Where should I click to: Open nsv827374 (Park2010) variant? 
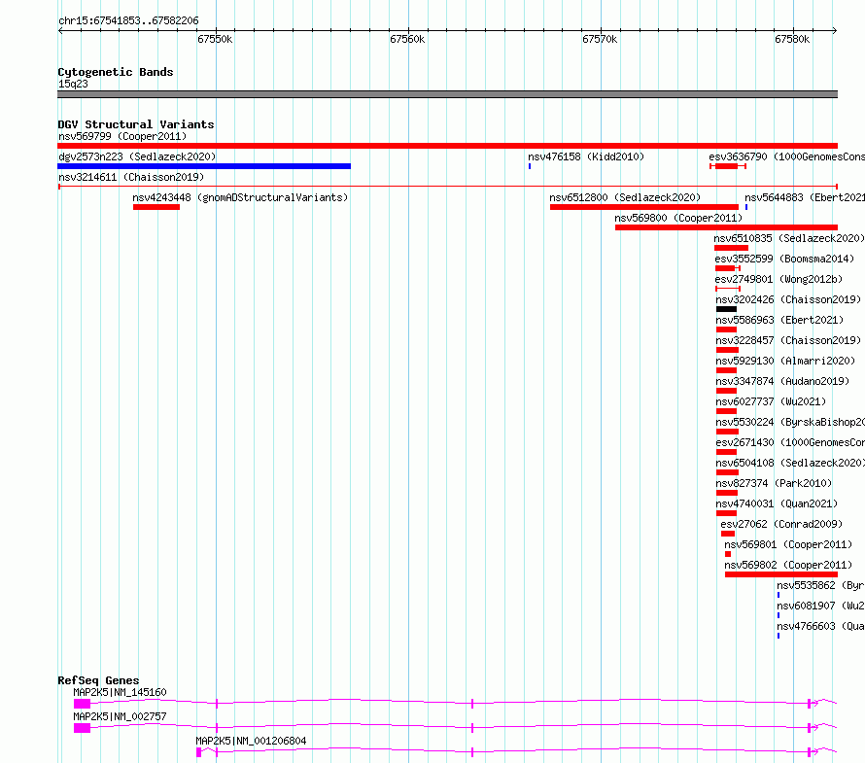click(774, 483)
